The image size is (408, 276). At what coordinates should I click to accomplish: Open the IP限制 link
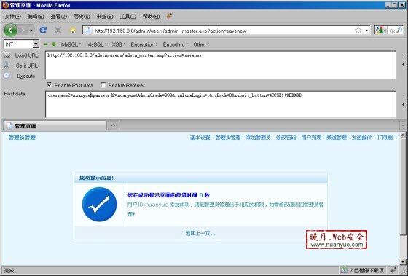pos(385,138)
